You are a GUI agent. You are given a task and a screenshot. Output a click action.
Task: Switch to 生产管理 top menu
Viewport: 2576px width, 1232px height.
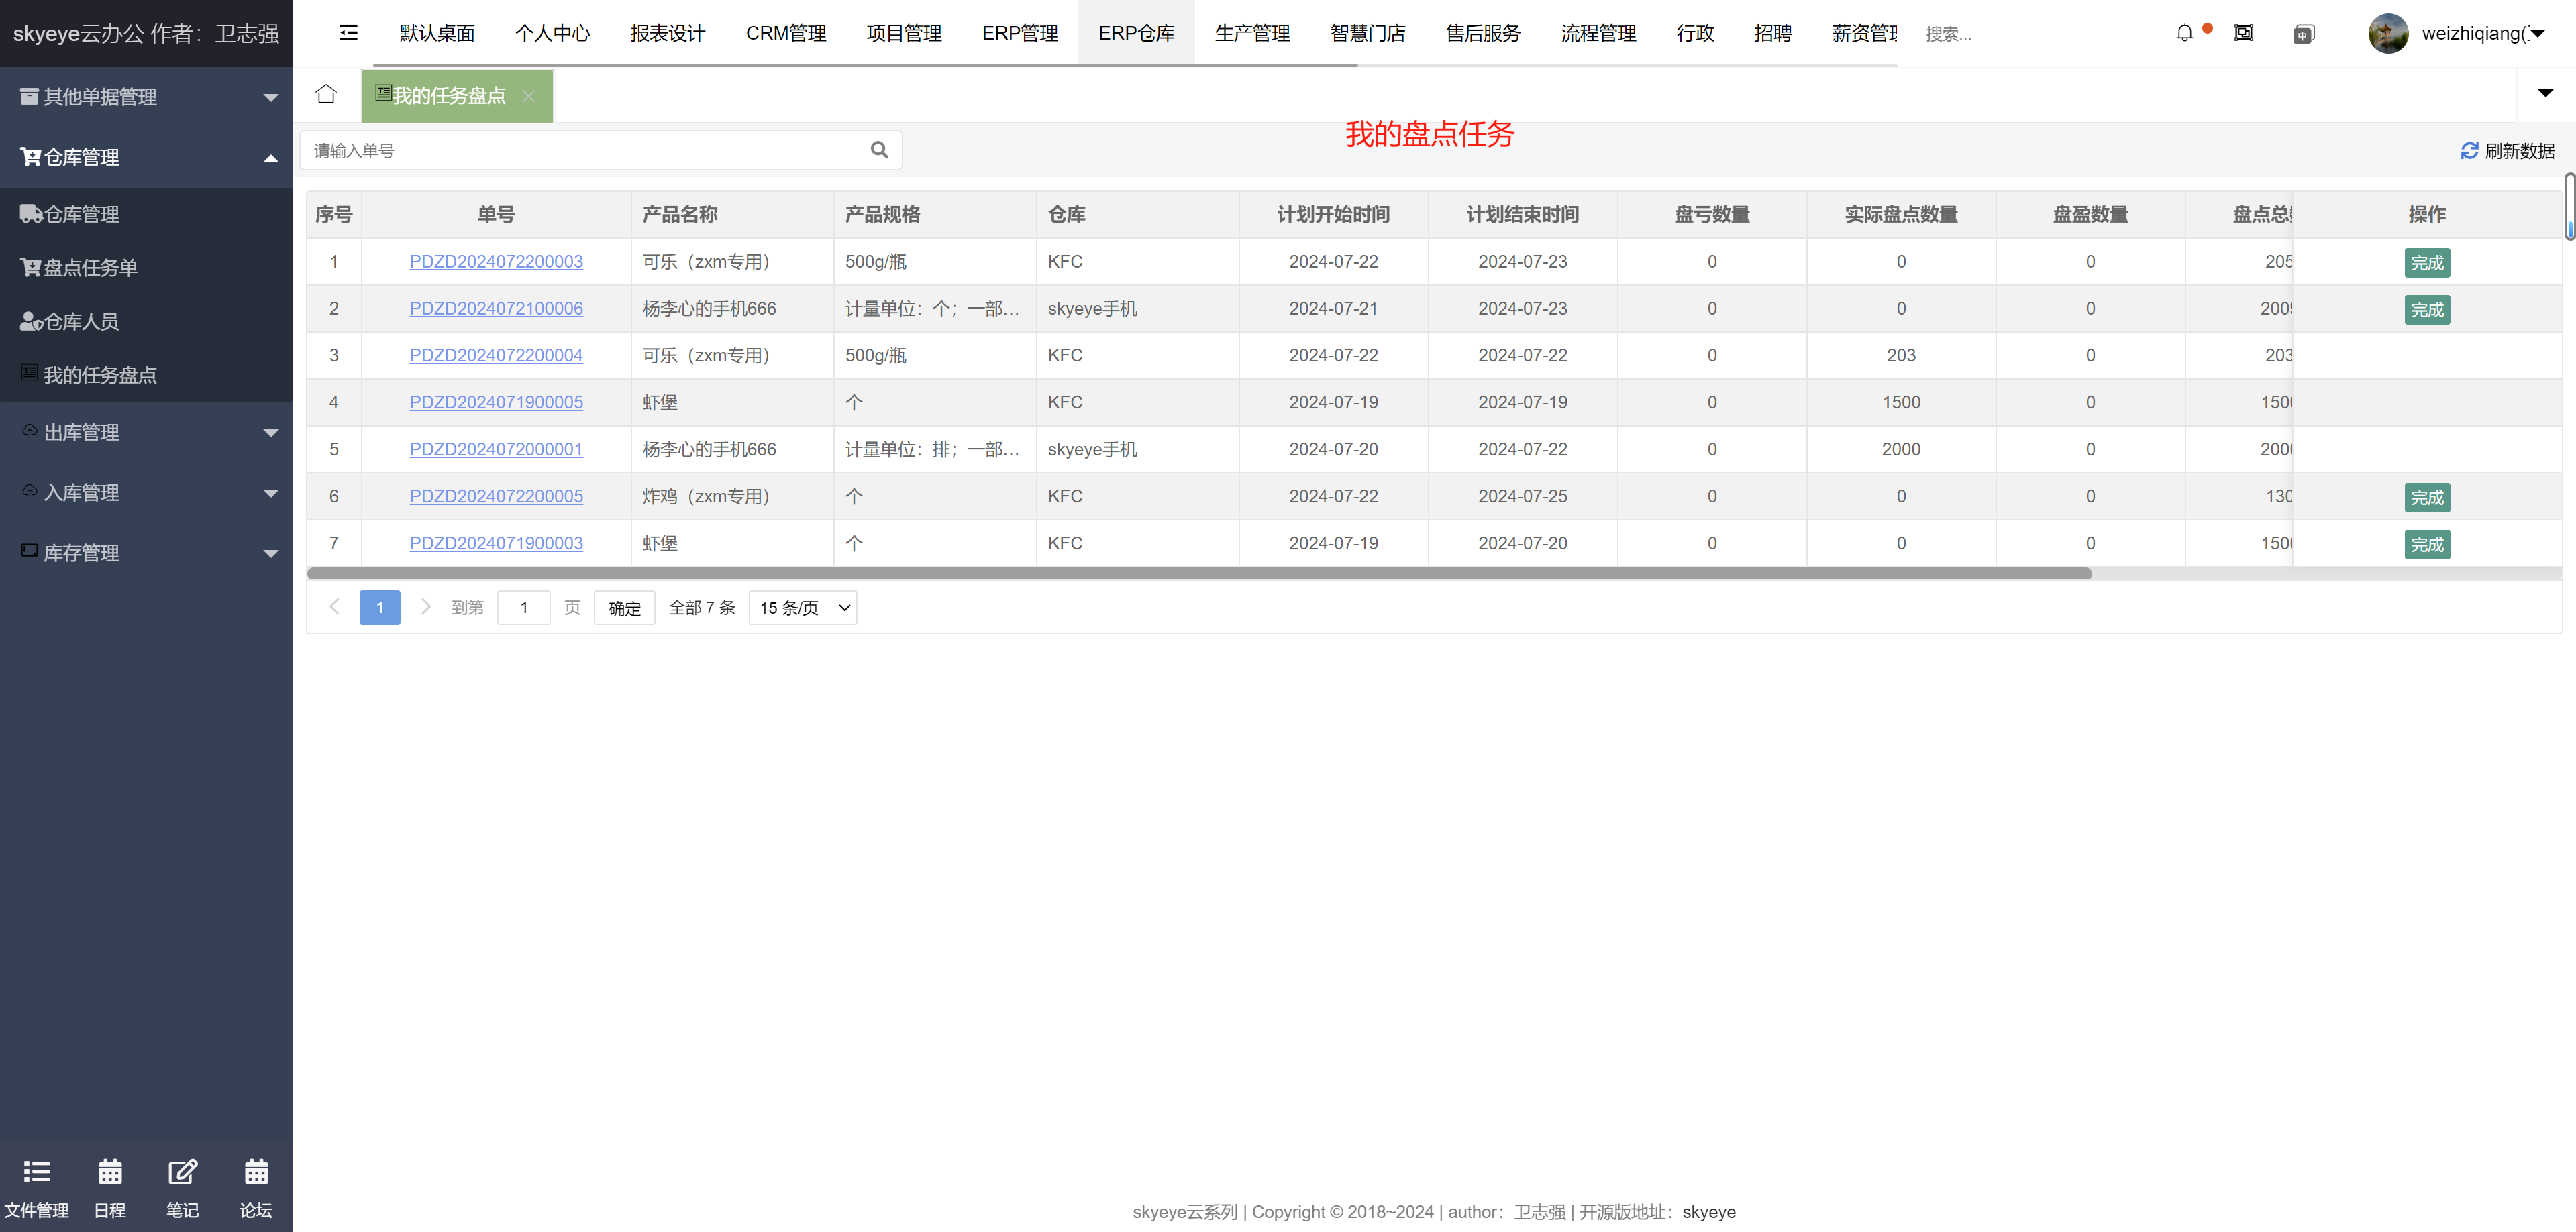click(x=1251, y=33)
